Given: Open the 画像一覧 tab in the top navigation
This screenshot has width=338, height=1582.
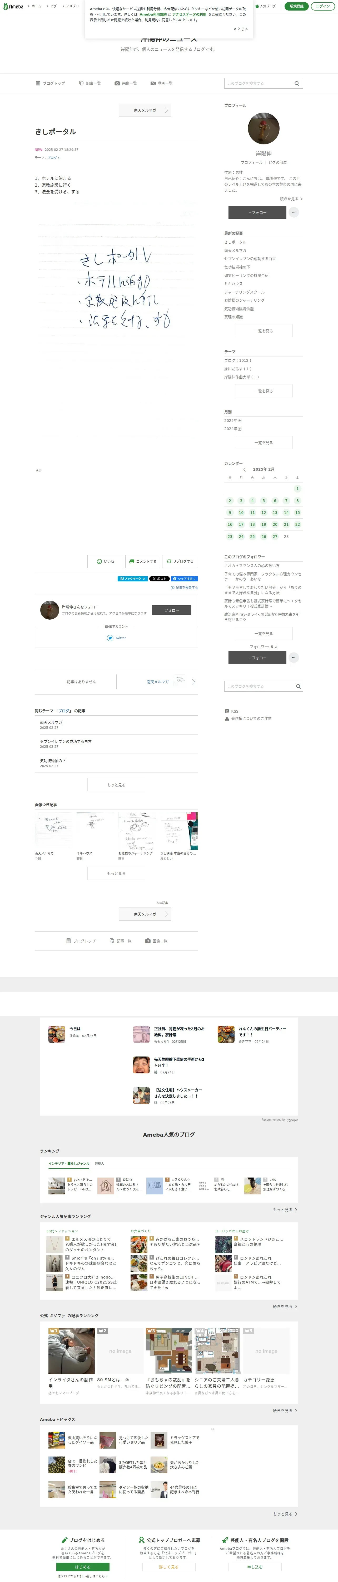Looking at the screenshot, I should pyautogui.click(x=126, y=83).
